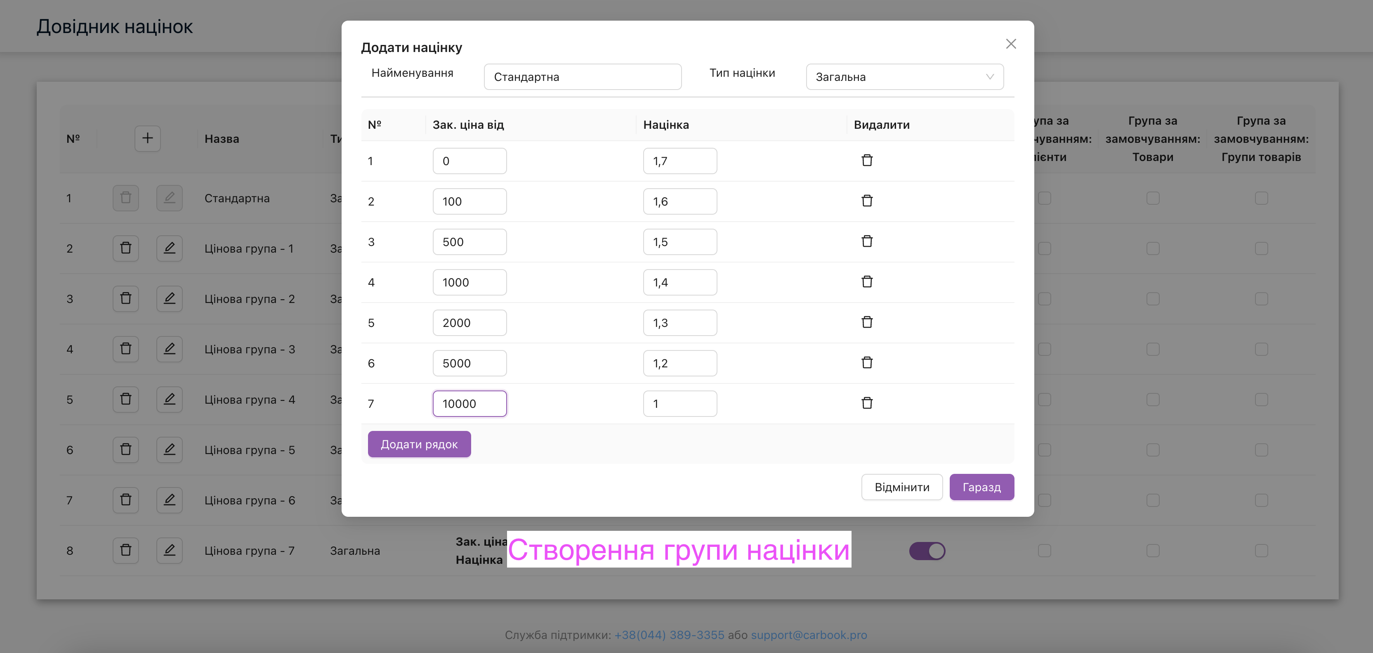The width and height of the screenshot is (1373, 653).
Task: Click trash icon for the 10000 row
Action: coord(867,403)
